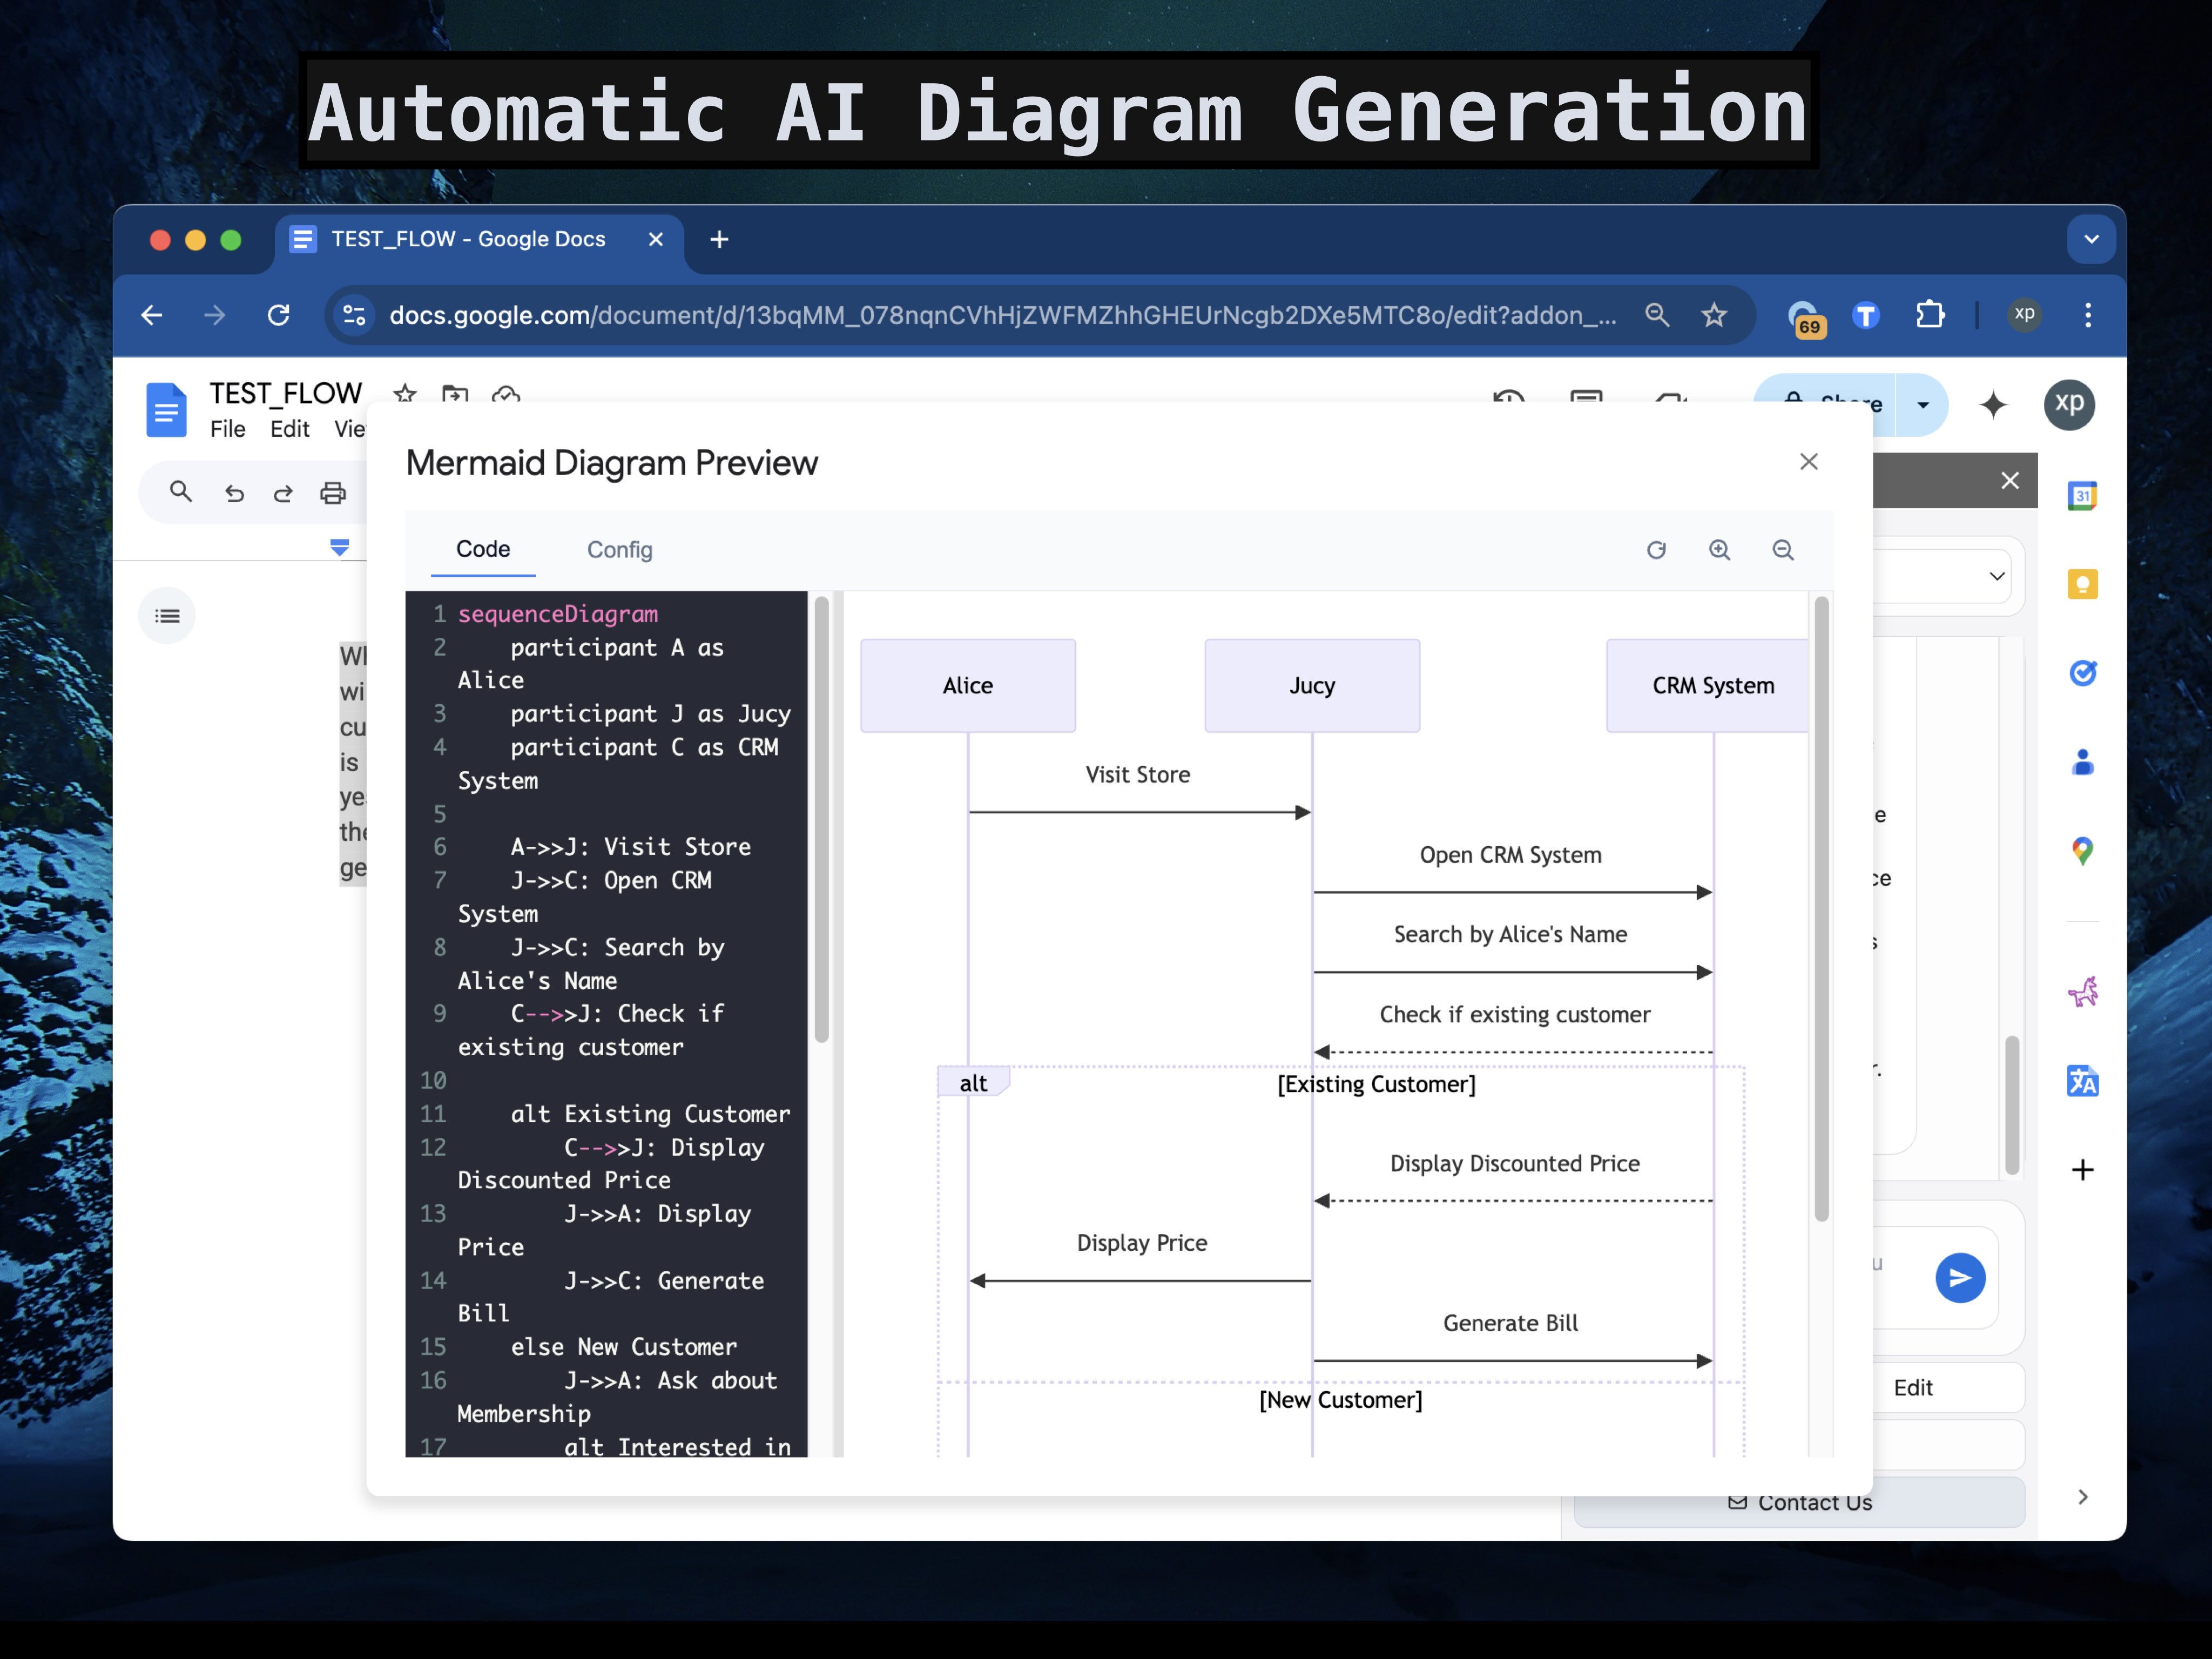This screenshot has height=1659, width=2212.
Task: Zoom in on the diagram preview
Action: click(1721, 550)
